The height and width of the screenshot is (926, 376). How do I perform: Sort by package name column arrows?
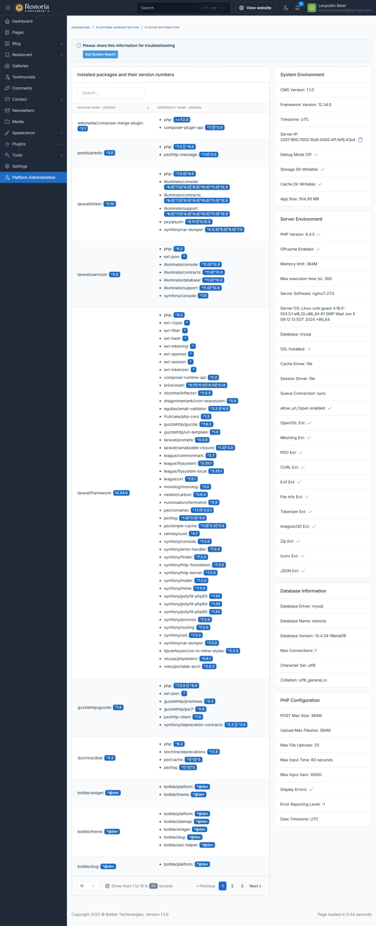[148, 108]
